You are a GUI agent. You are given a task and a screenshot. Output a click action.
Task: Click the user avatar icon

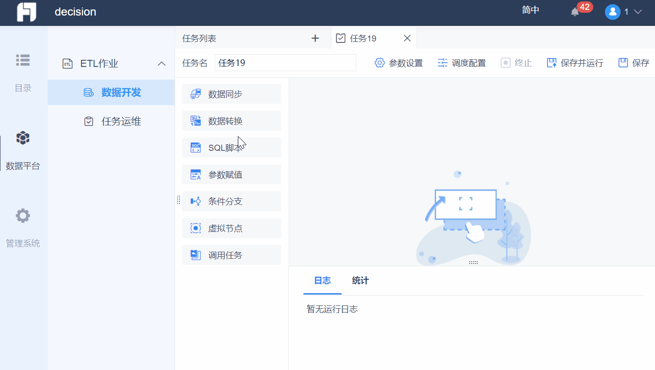click(x=613, y=12)
